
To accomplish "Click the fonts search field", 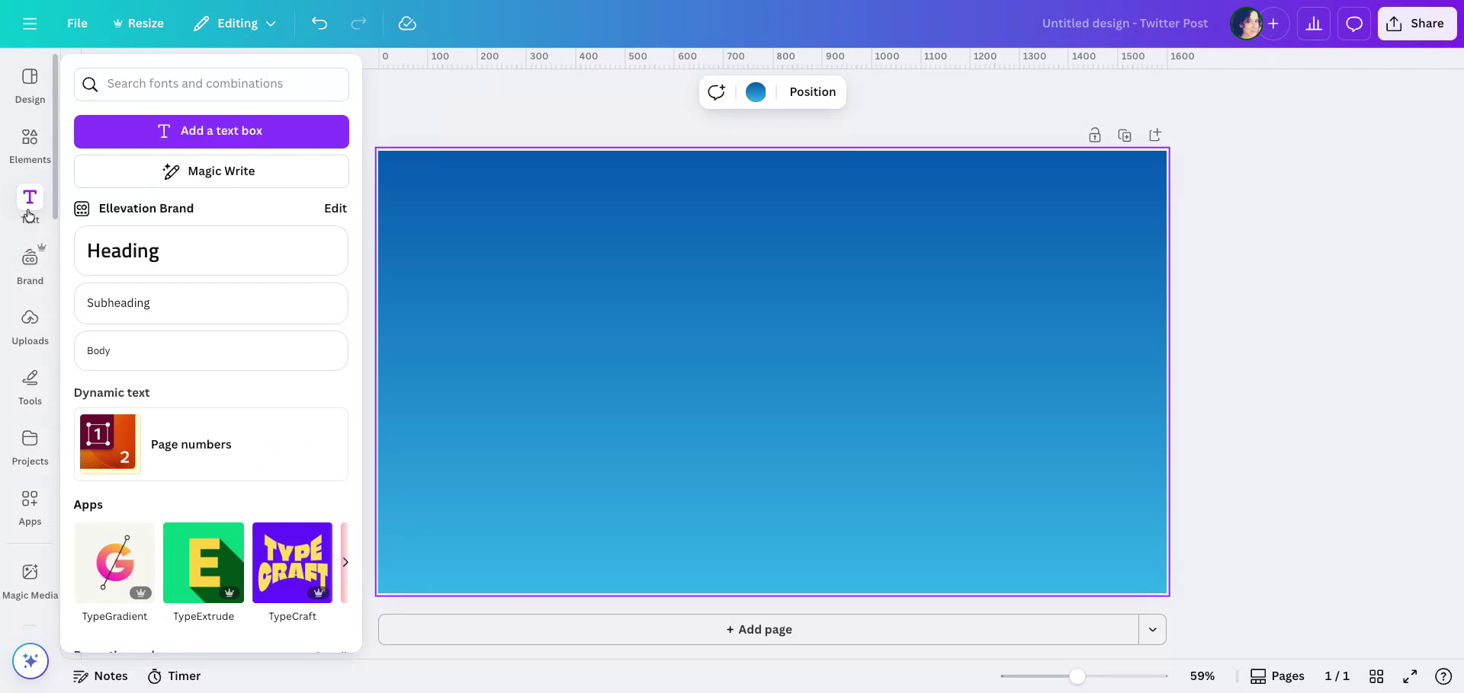I will point(211,84).
